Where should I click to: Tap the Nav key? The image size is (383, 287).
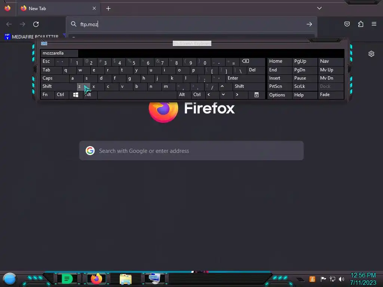(x=331, y=62)
